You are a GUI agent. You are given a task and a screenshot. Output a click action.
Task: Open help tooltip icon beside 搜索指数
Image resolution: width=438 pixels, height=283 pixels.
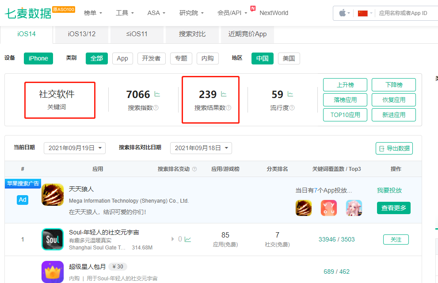point(156,108)
